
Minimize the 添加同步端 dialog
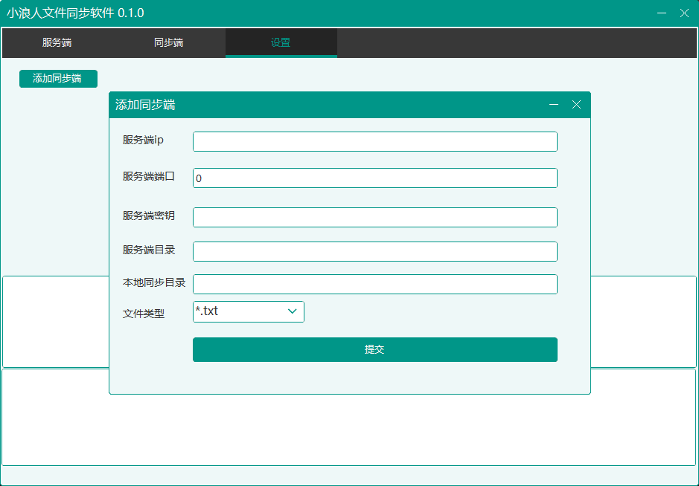pyautogui.click(x=554, y=105)
